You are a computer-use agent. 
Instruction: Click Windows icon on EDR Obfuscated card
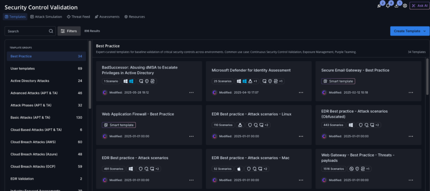pyautogui.click(x=350, y=125)
